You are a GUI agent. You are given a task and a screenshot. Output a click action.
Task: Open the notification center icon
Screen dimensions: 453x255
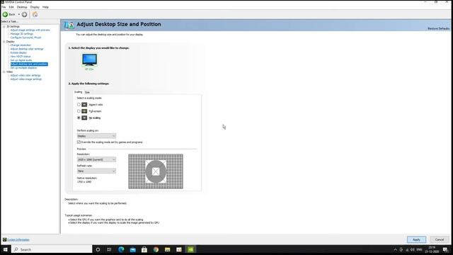[445, 249]
